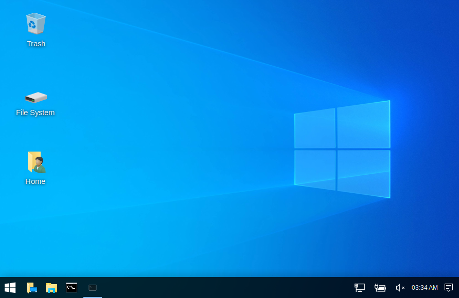Viewport: 459px width, 298px height.
Task: Select the Home folder icon
Action: [36, 162]
